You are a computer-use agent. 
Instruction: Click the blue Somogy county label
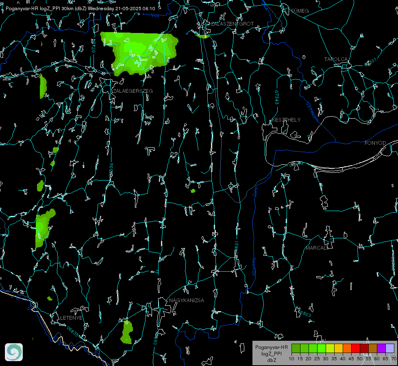pyautogui.click(x=254, y=268)
